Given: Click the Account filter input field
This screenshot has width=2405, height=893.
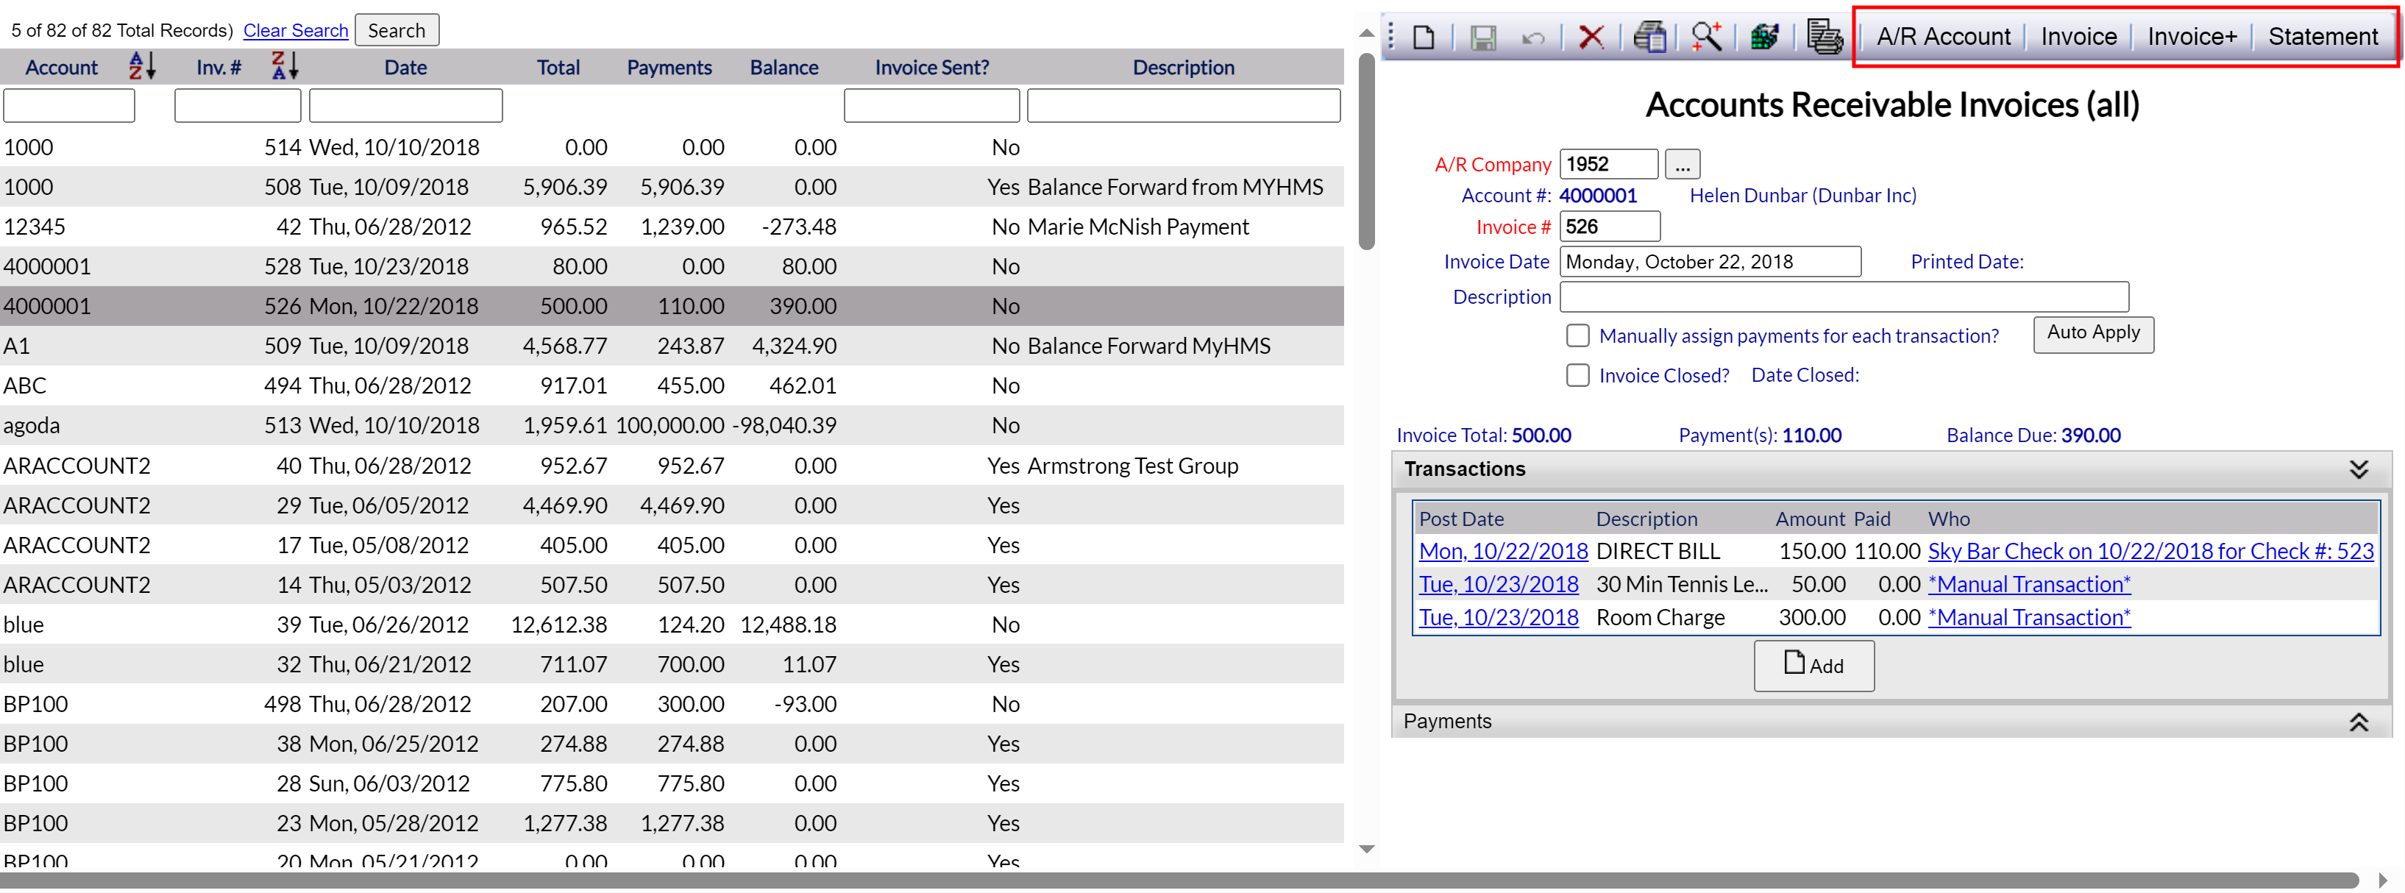Looking at the screenshot, I should [69, 105].
